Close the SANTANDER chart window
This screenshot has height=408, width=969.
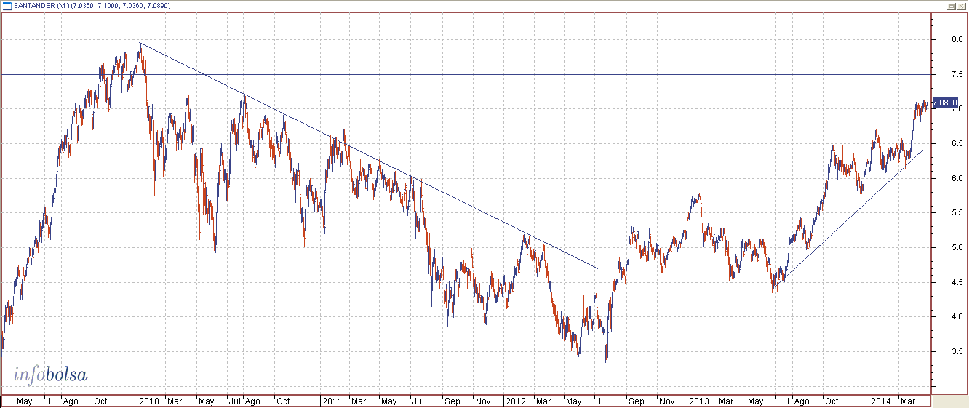tap(961, 6)
